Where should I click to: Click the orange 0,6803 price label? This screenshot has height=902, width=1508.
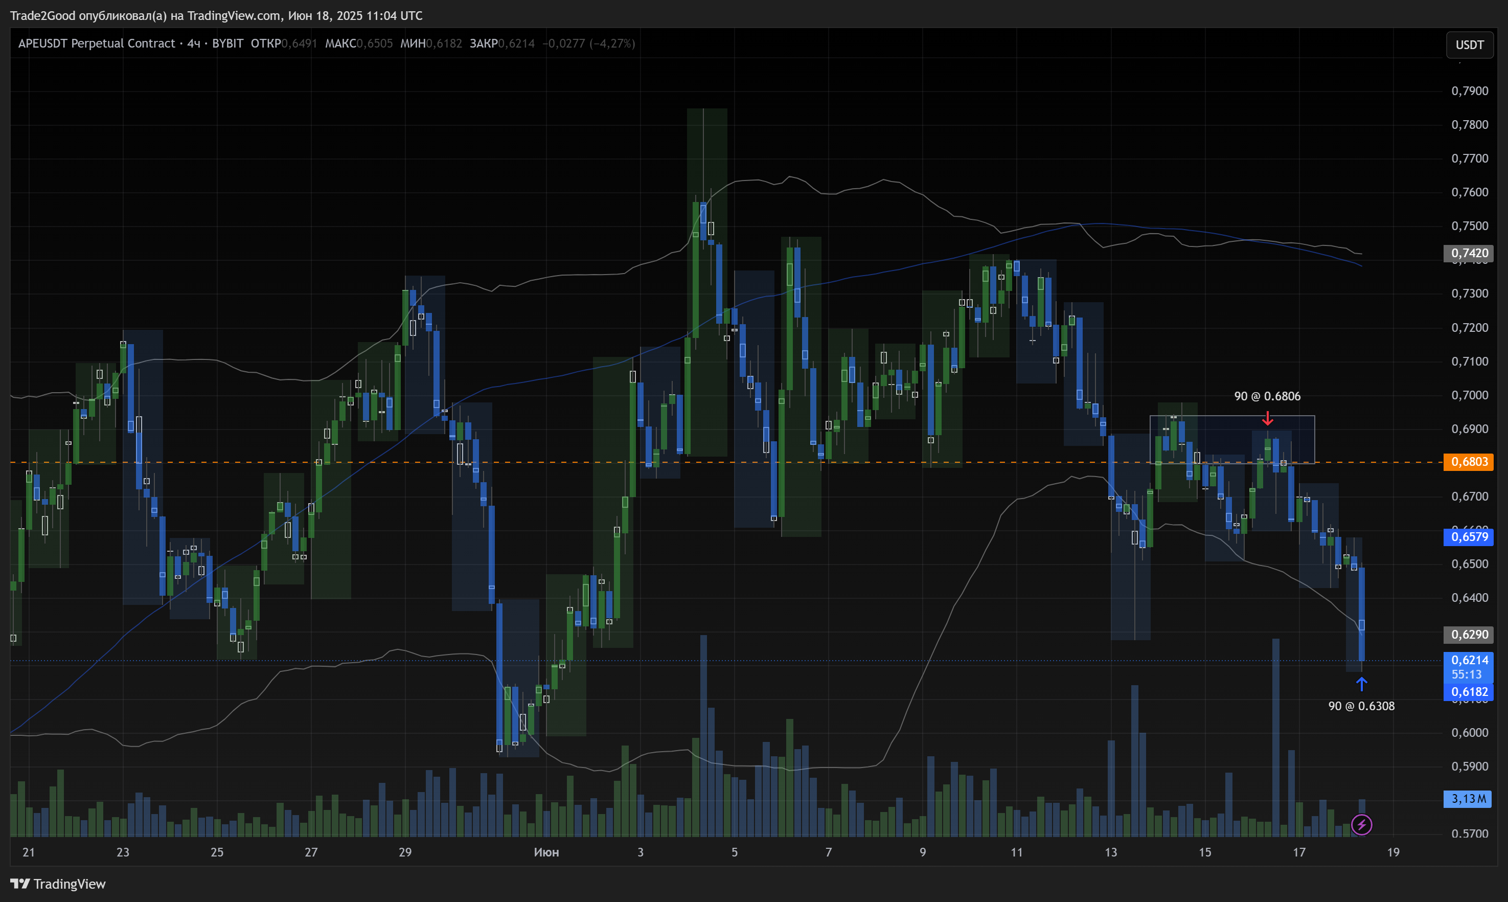(1469, 462)
